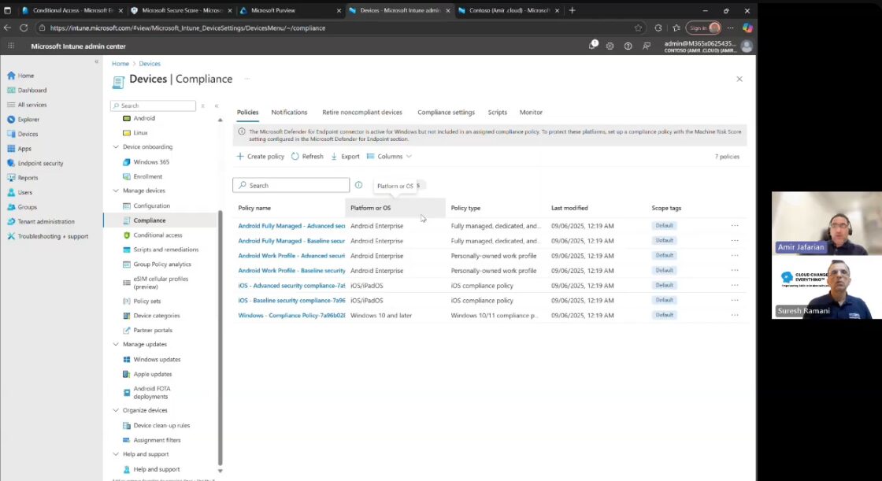Click the info icon next to Search
This screenshot has height=481, width=882.
(358, 185)
